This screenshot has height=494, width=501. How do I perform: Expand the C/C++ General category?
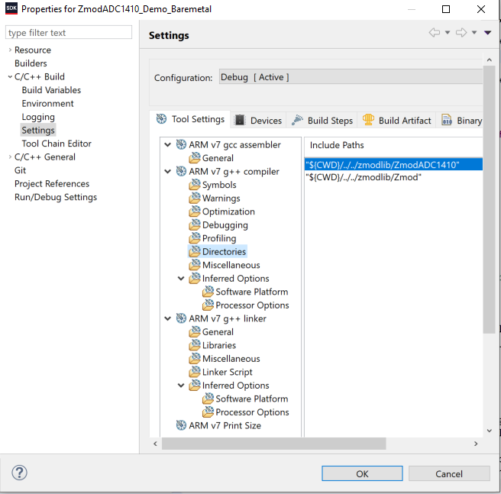point(10,157)
